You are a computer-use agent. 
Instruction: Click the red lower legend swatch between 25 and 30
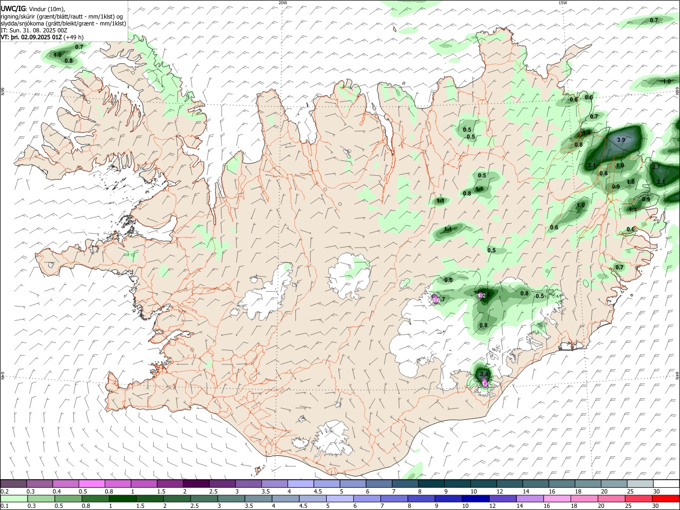click(x=638, y=498)
